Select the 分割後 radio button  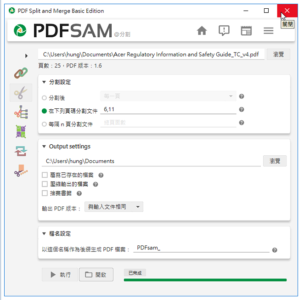click(x=44, y=98)
